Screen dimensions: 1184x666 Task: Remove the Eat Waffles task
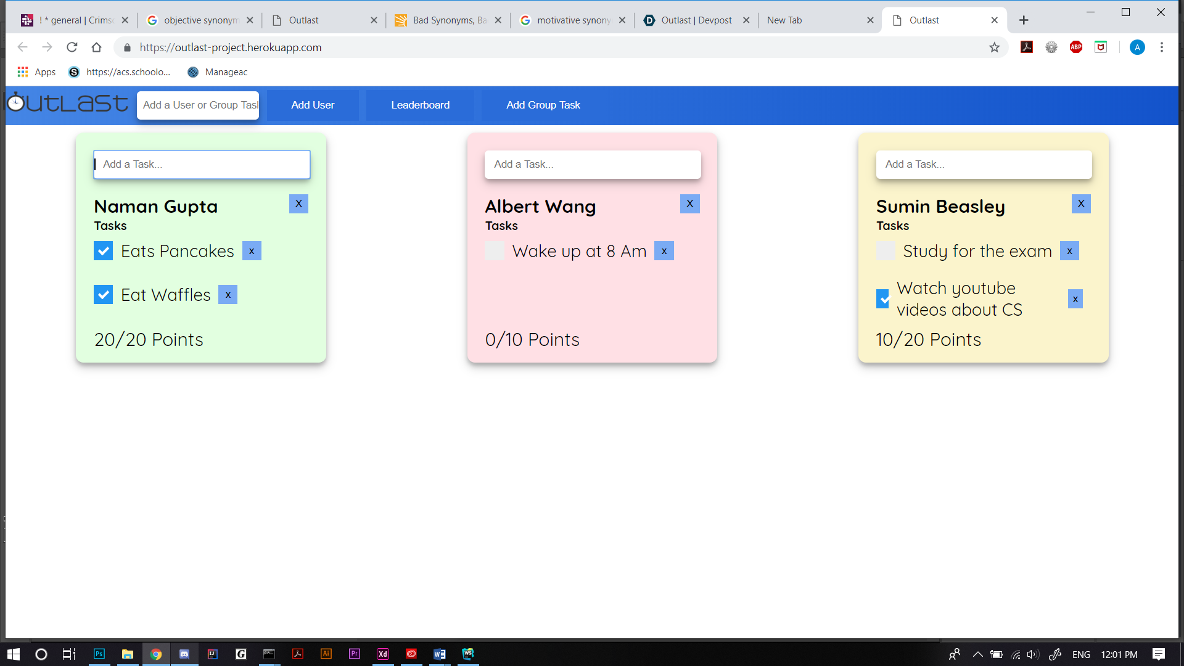(228, 295)
